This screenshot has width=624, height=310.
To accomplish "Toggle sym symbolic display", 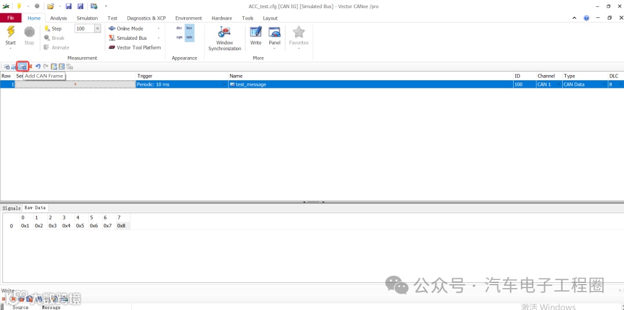I will click(x=179, y=38).
